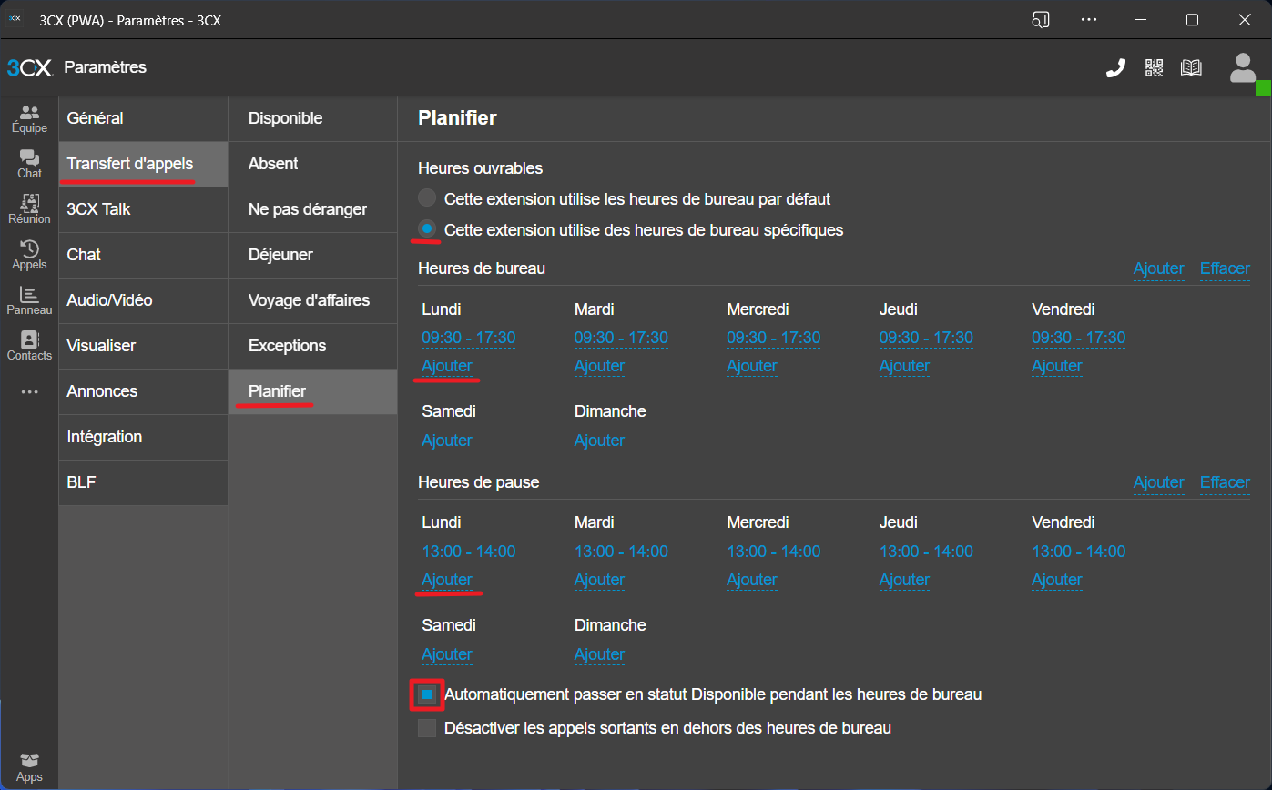Viewport: 1272px width, 790px height.
Task: Enable Désactiver les appels sortants checkbox
Action: coord(426,728)
